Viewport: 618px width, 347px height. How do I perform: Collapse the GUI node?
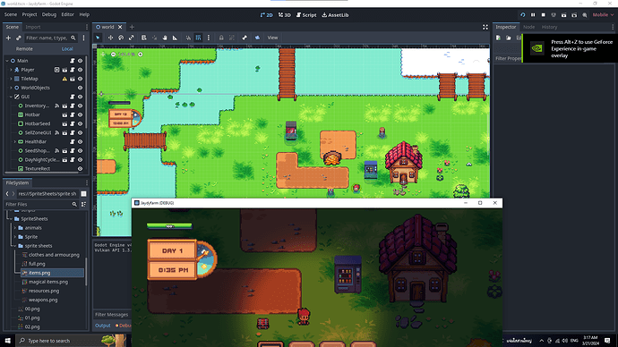[11, 97]
